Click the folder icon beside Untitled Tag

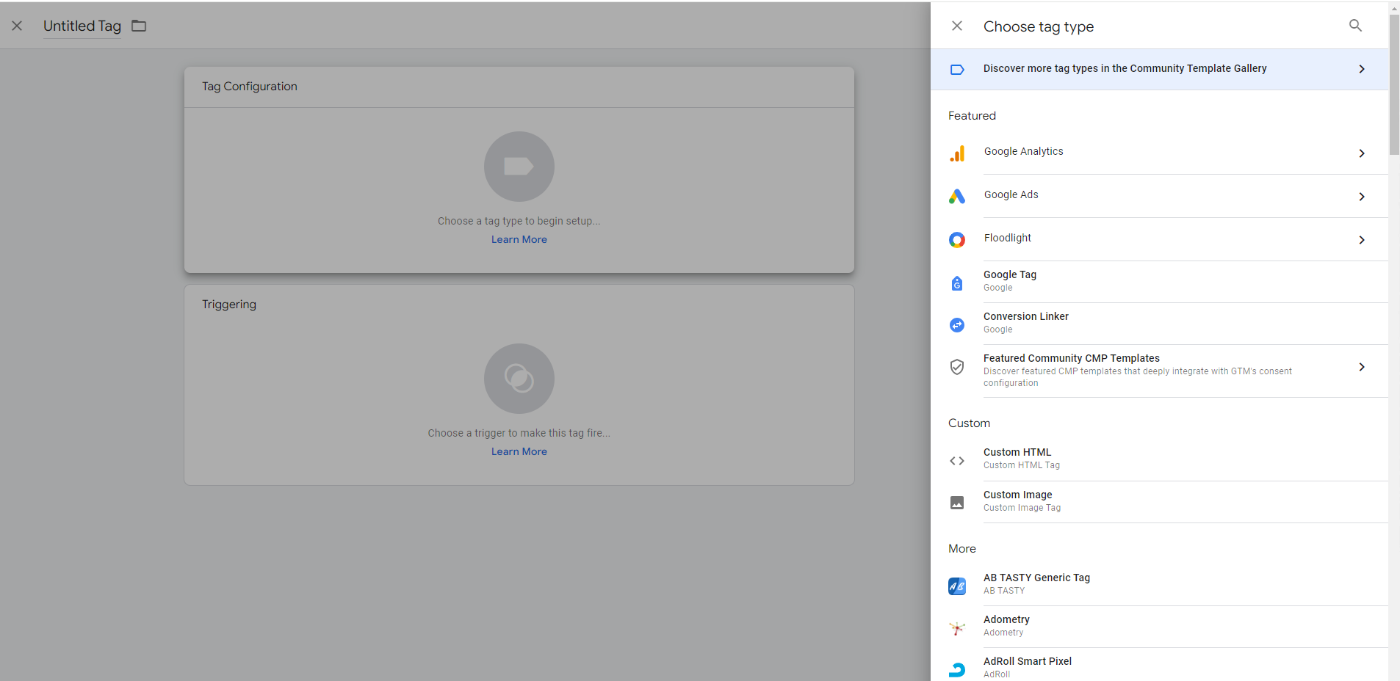[139, 26]
